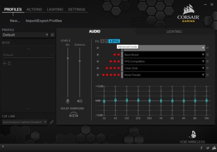Toggle the Dolby Surround headphone icon
The height and width of the screenshot is (152, 217).
click(x=74, y=115)
